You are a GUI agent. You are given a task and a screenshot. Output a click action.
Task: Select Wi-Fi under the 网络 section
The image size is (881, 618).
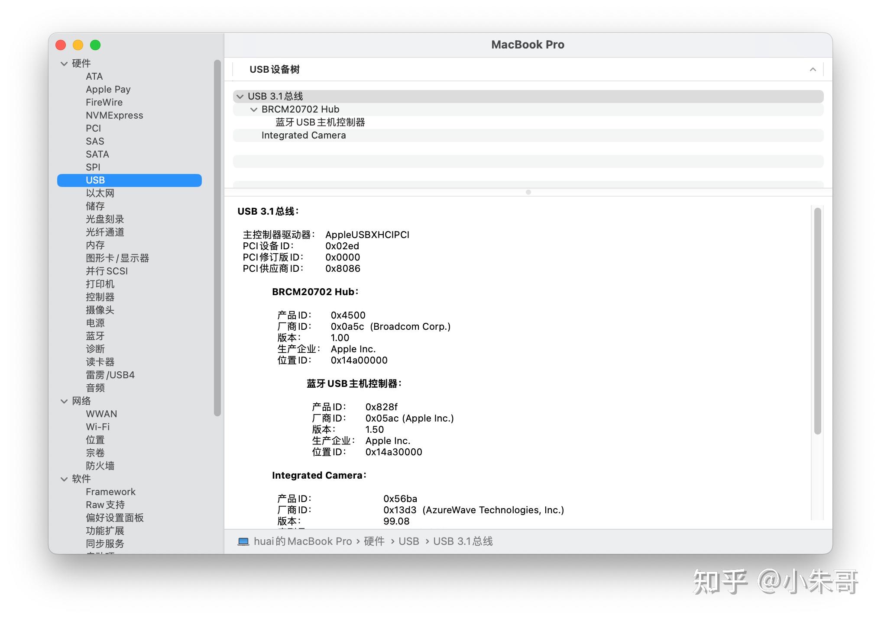[x=97, y=427]
